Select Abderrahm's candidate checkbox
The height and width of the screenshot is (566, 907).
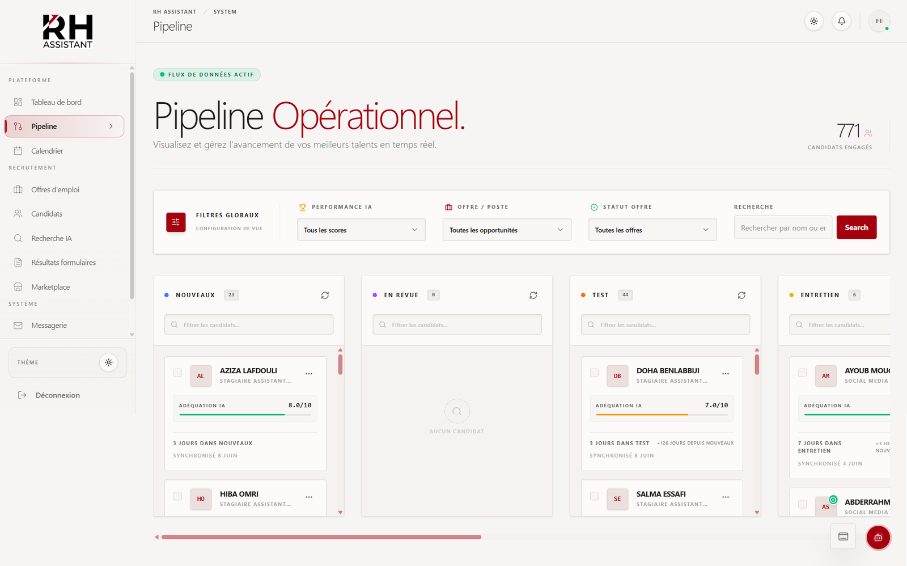[803, 504]
